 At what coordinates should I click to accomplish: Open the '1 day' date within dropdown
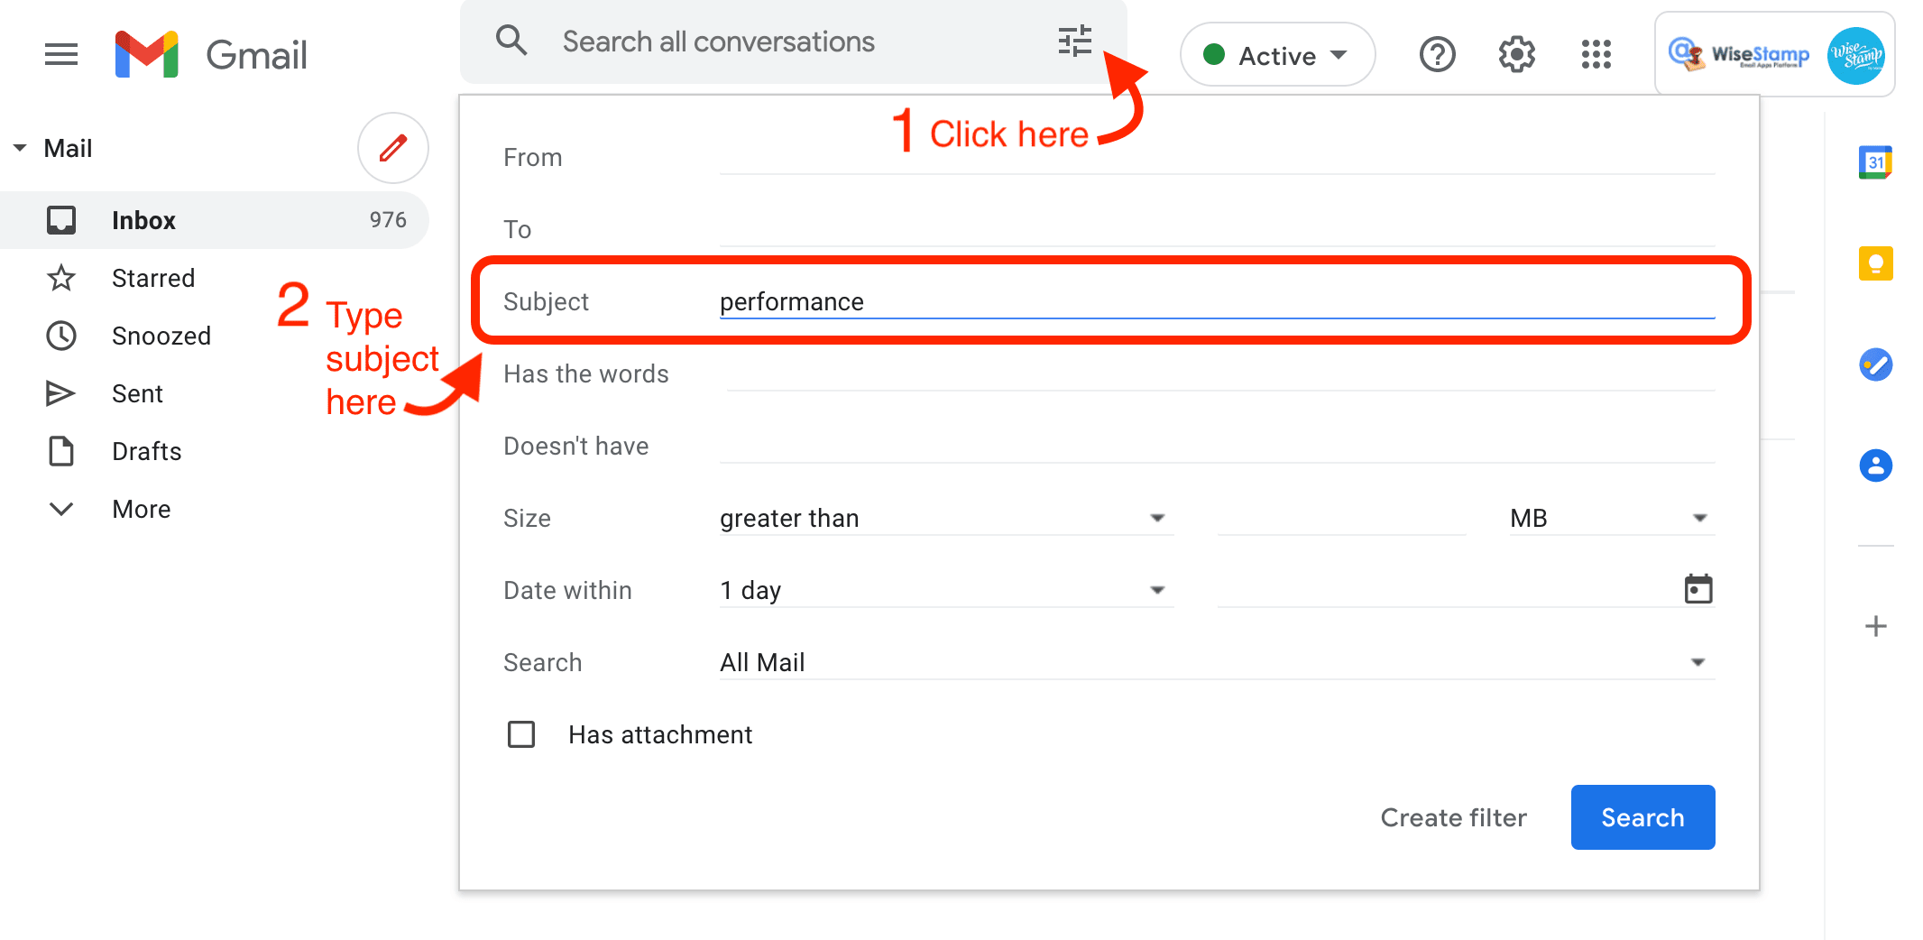pos(944,590)
